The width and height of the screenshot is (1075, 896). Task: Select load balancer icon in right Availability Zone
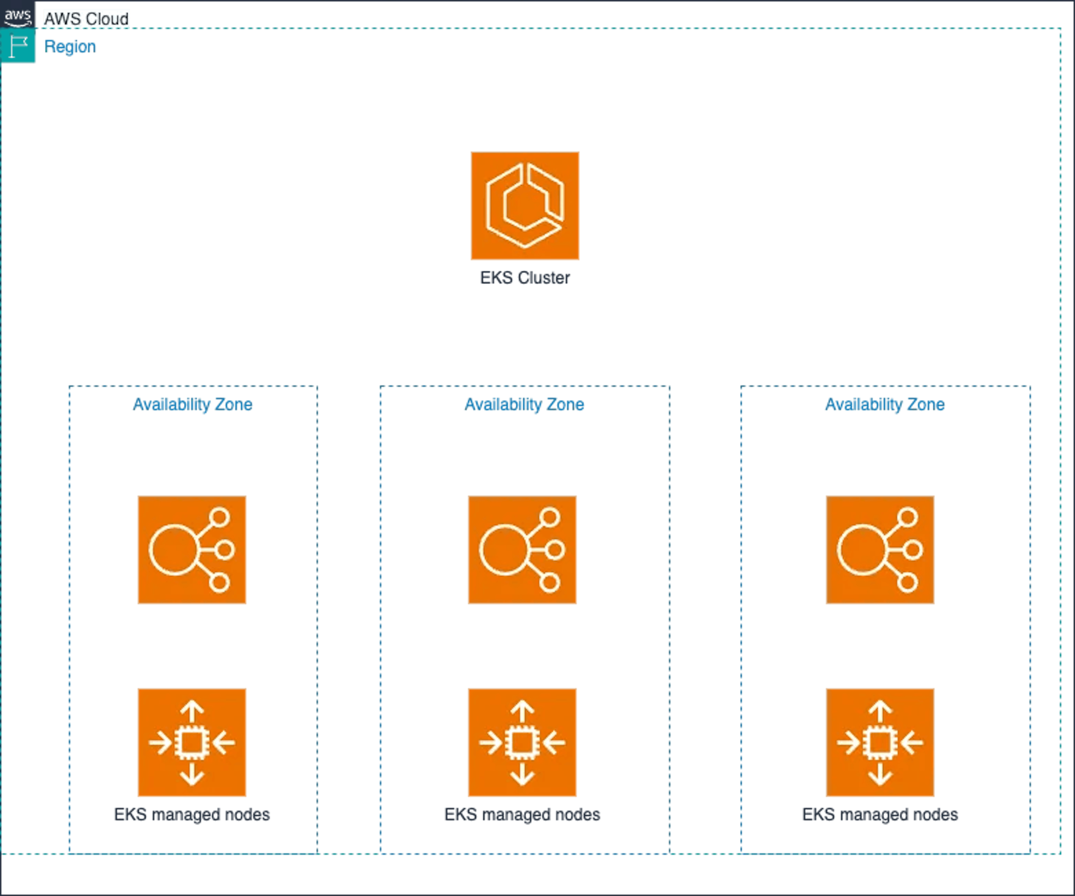880,549
